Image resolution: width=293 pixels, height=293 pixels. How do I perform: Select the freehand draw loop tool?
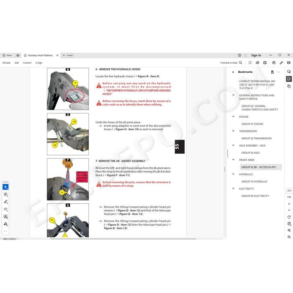click(5, 209)
